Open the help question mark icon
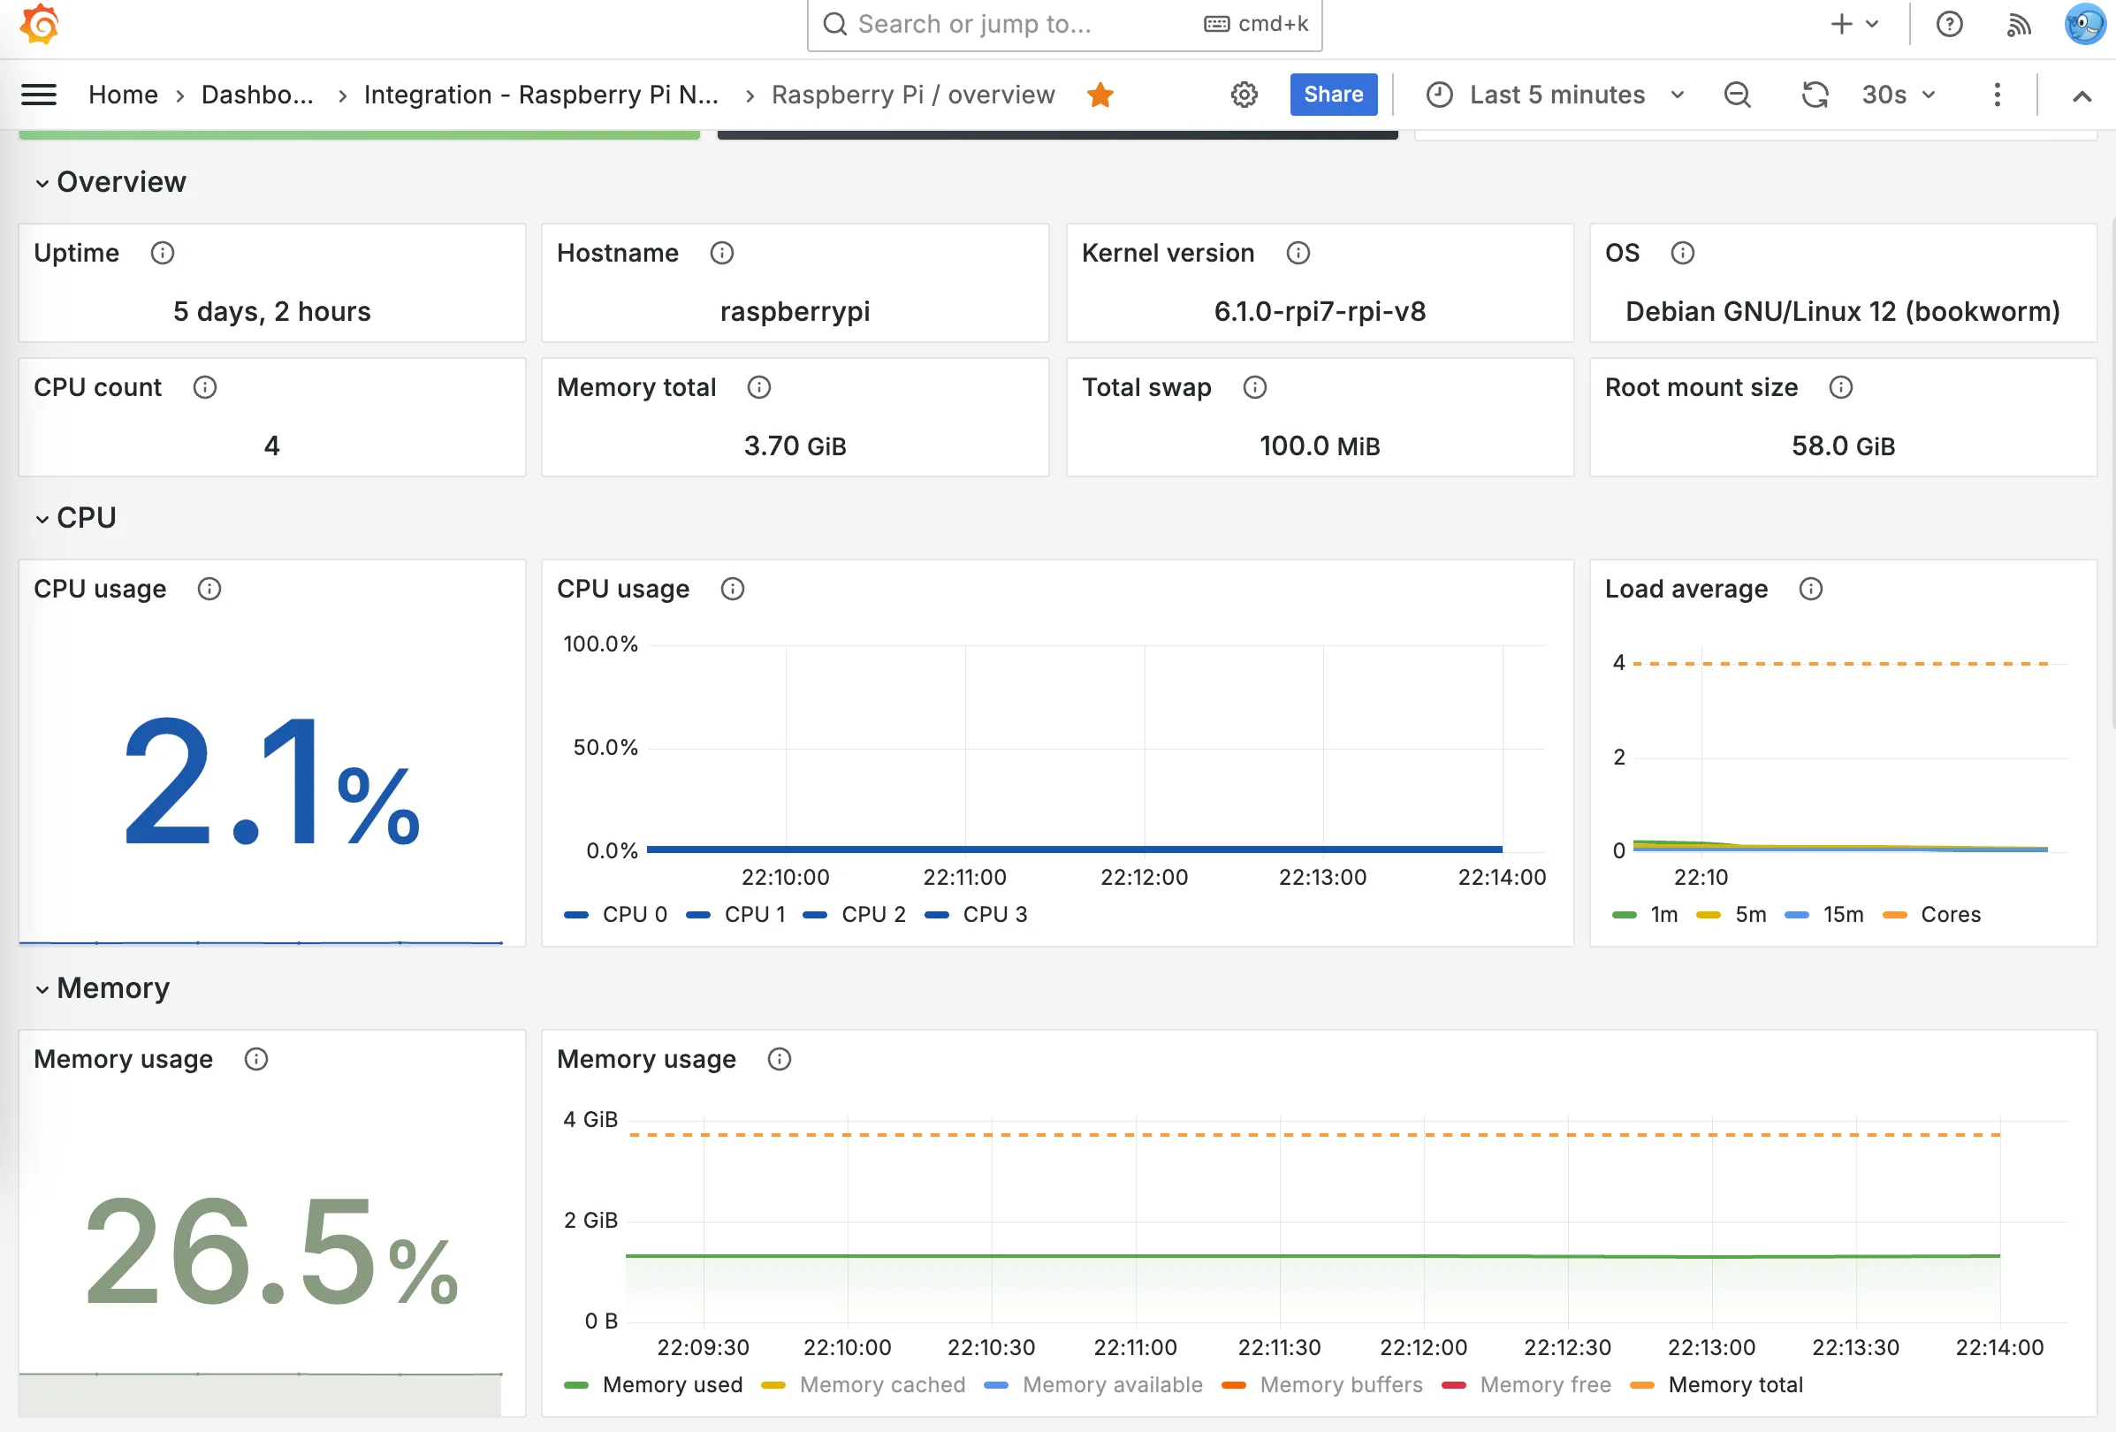This screenshot has height=1432, width=2116. coord(1948,25)
